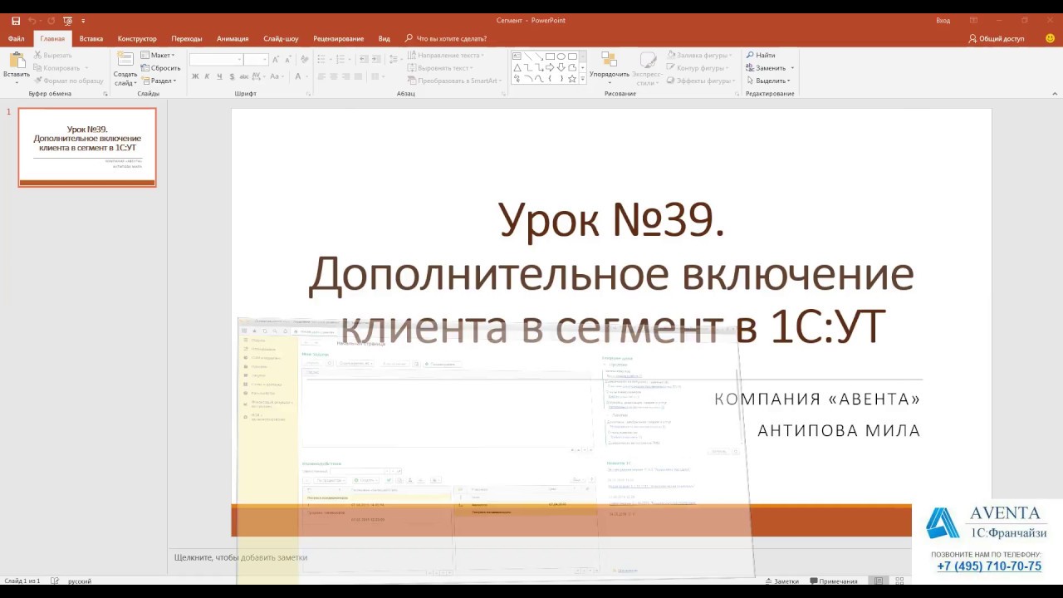Open Экспресс-стили quick styles
The width and height of the screenshot is (1063, 598).
[648, 68]
